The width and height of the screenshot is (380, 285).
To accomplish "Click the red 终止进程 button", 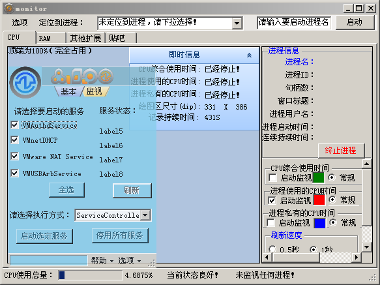I will tap(341, 151).
